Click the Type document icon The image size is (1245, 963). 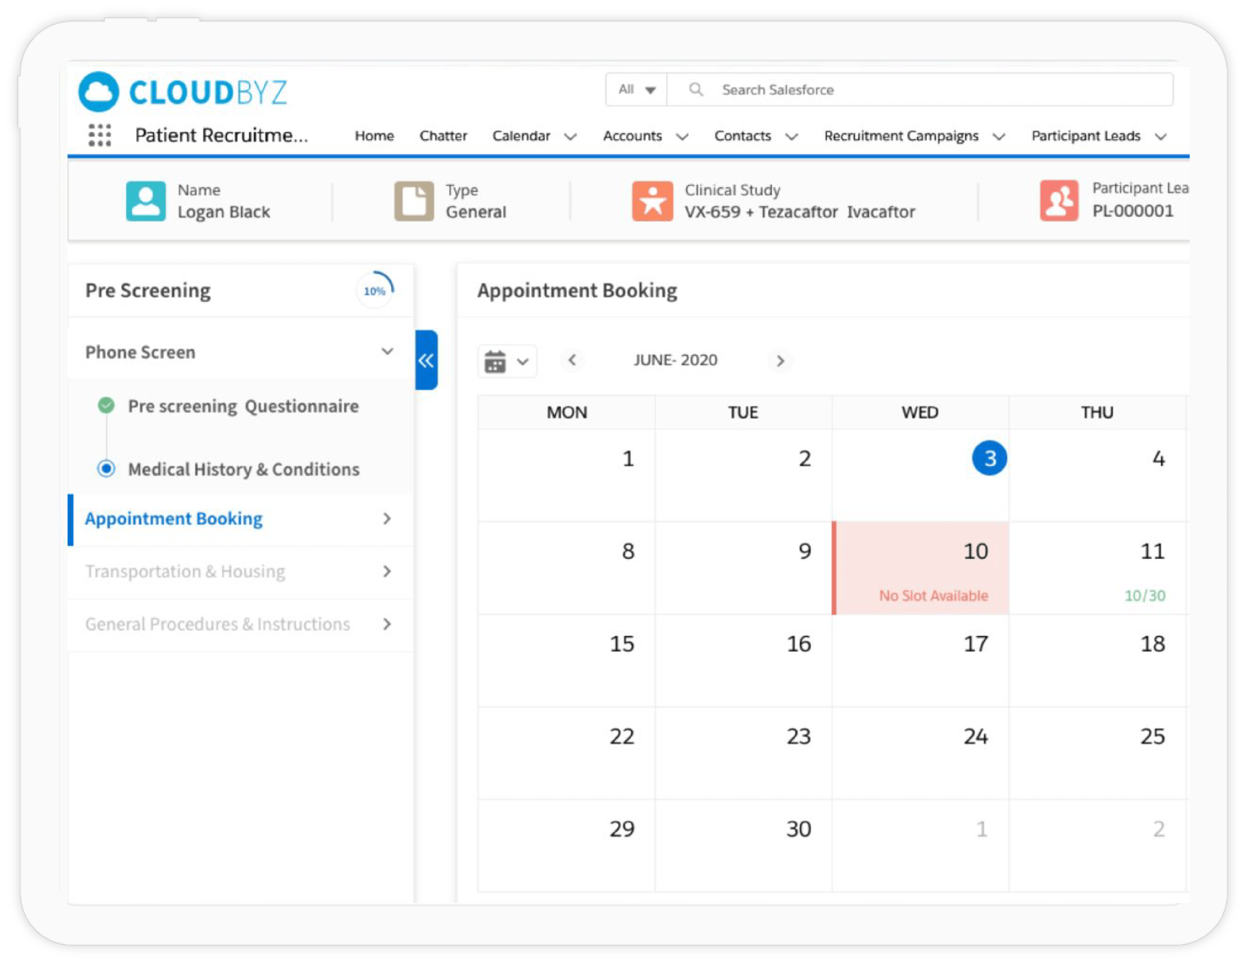[414, 201]
